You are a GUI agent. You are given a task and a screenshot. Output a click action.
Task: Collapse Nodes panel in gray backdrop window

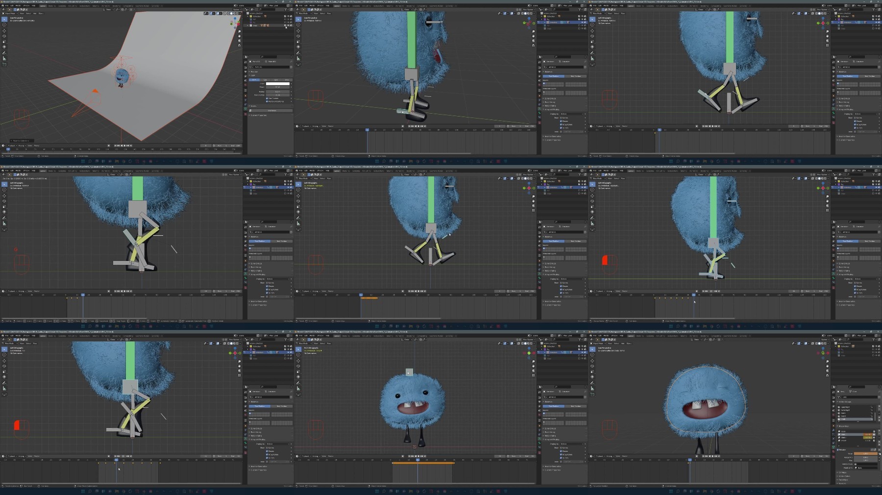click(253, 106)
